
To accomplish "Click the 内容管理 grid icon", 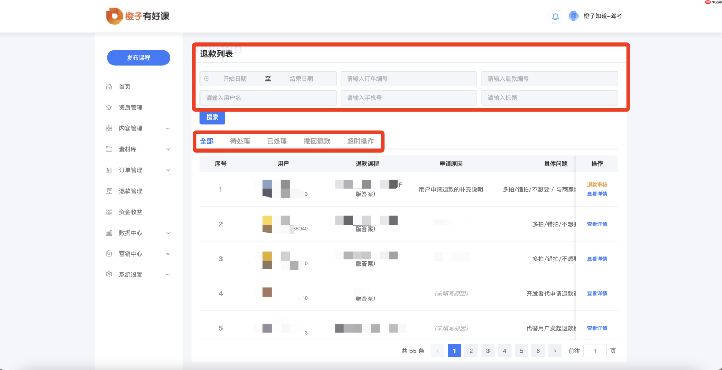I will (109, 128).
